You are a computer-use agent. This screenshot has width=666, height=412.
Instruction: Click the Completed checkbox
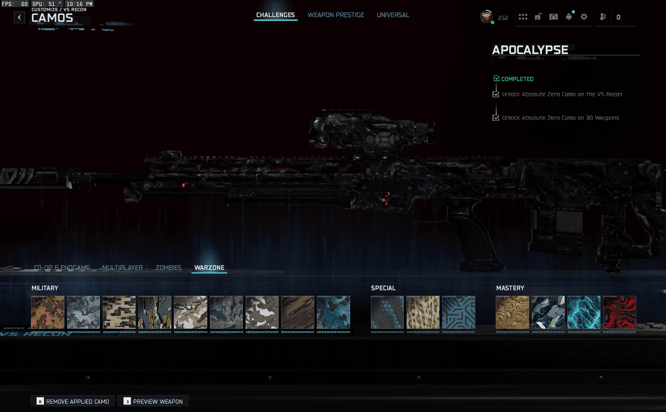point(496,79)
